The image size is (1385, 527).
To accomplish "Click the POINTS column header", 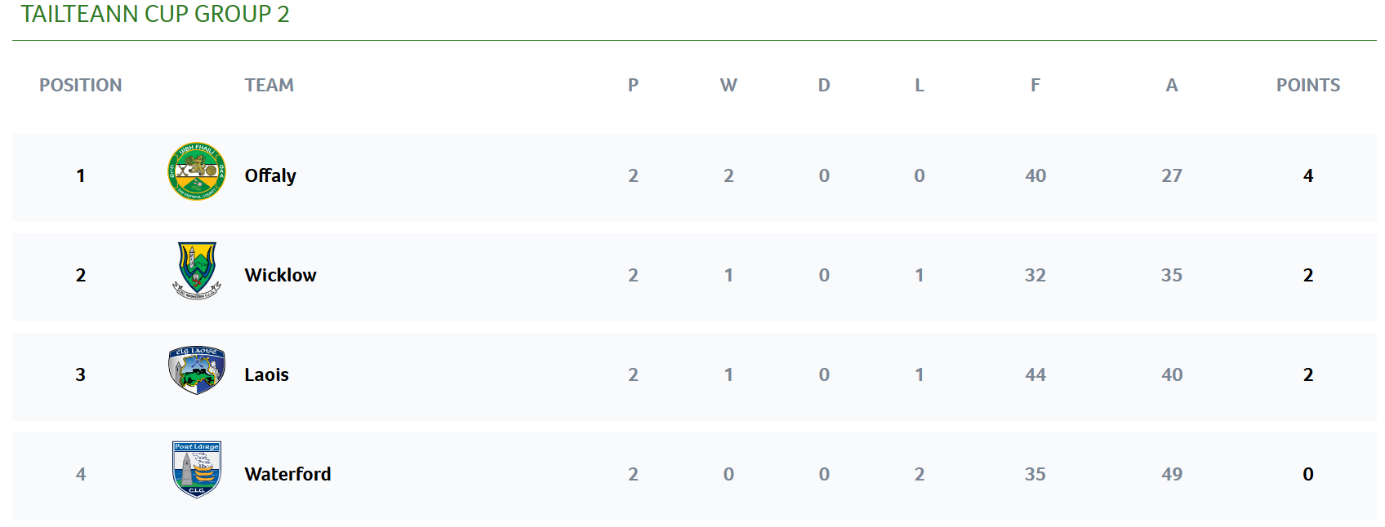I will click(1307, 85).
